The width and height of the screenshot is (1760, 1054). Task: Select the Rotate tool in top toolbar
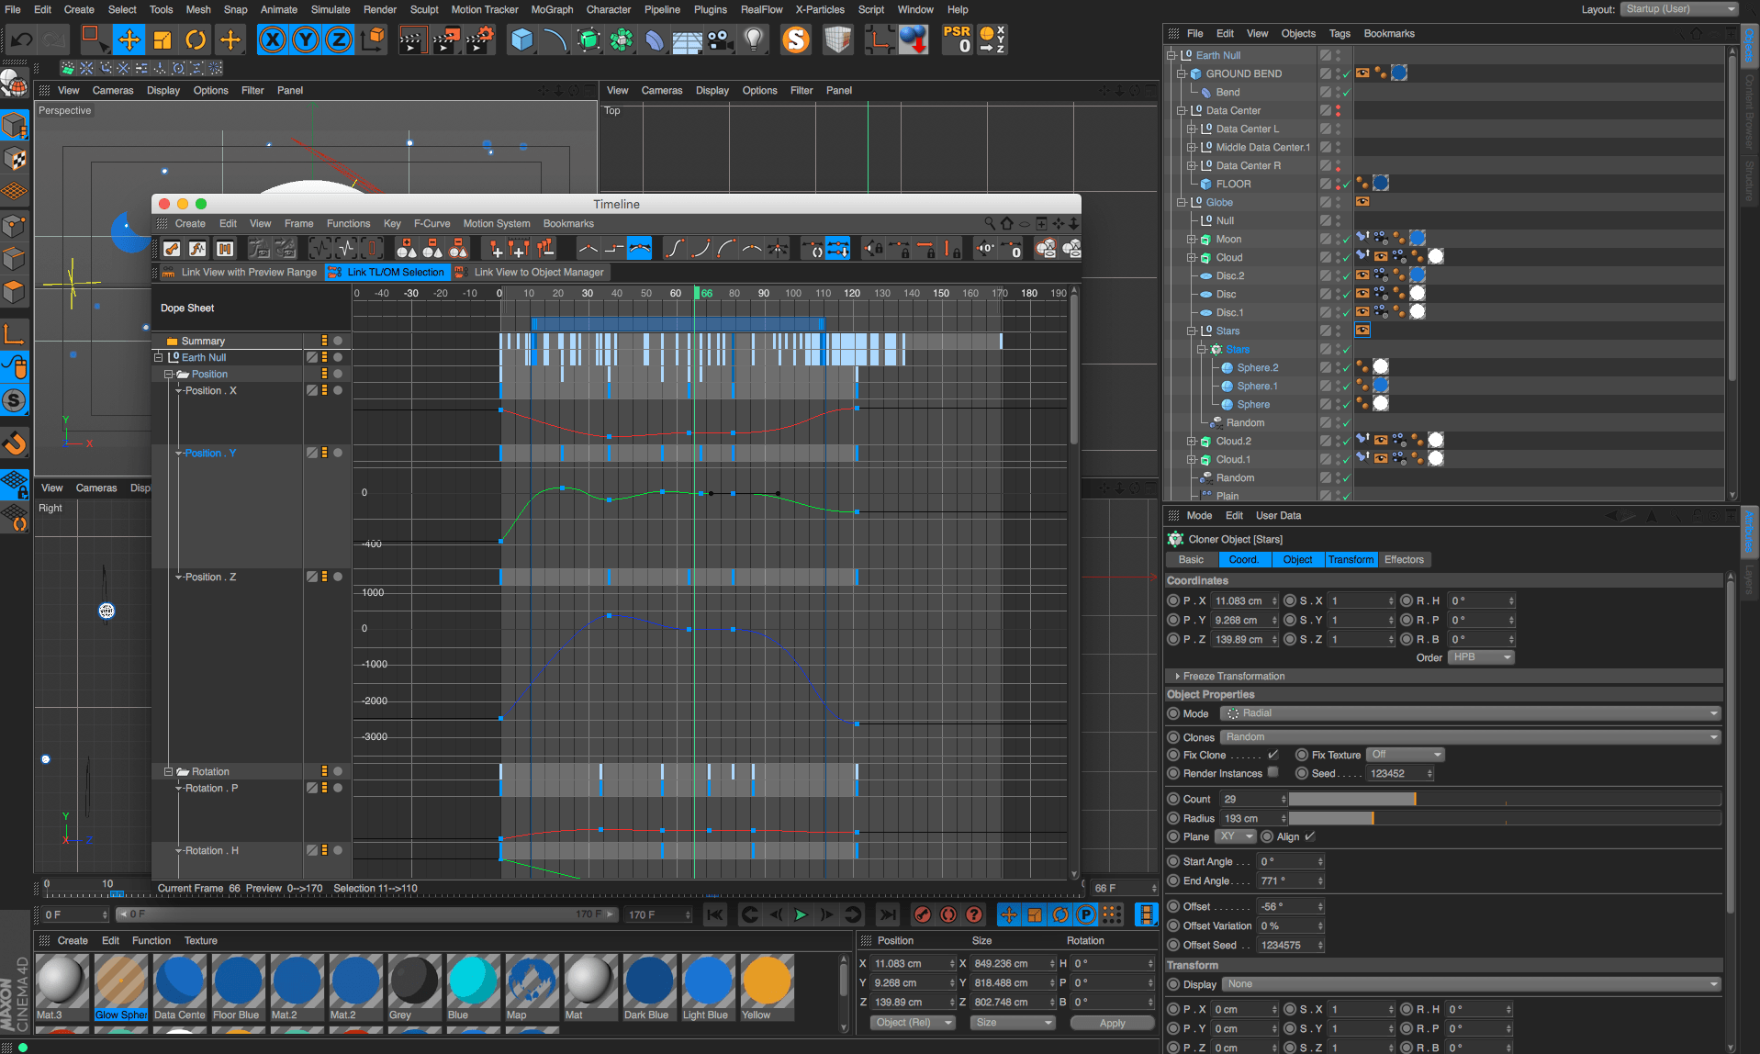click(196, 39)
